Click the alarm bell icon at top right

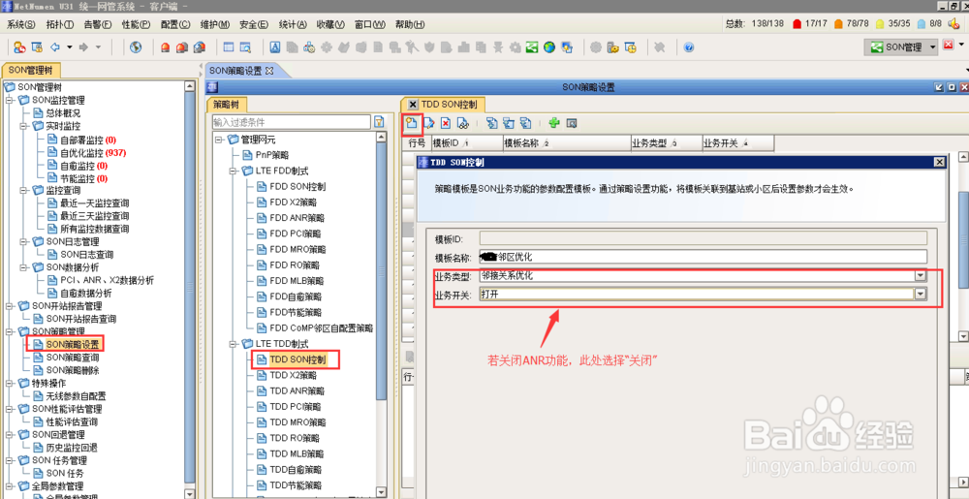(x=953, y=23)
